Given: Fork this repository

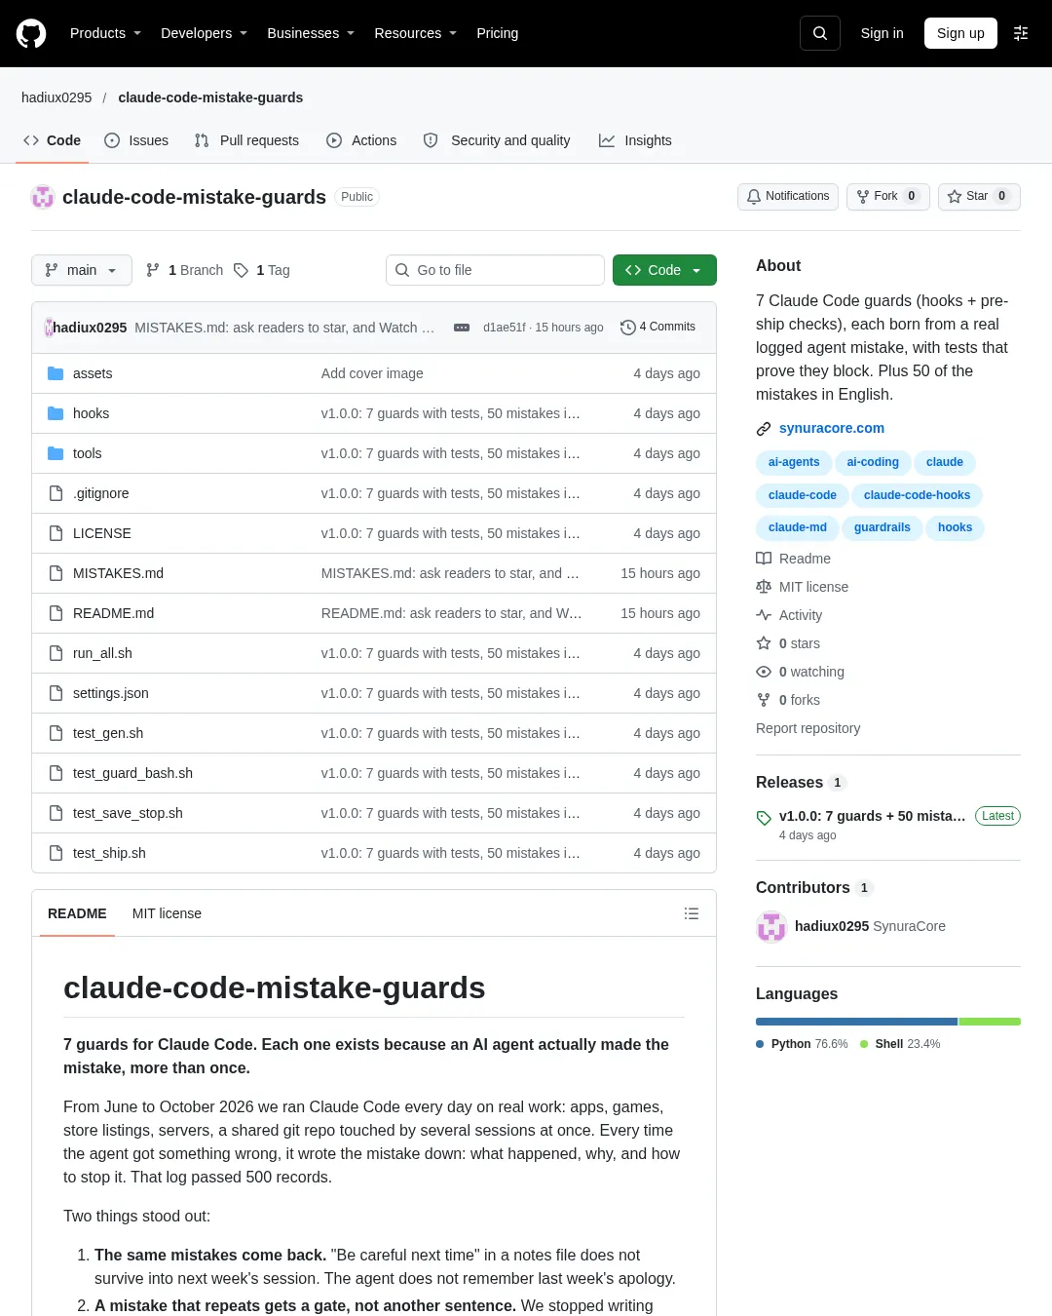Looking at the screenshot, I should pyautogui.click(x=888, y=196).
